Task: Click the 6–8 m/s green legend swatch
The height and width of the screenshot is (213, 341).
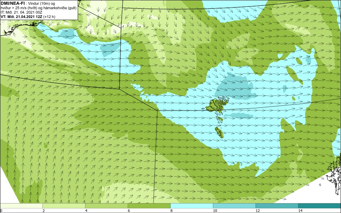Action: click(149, 206)
